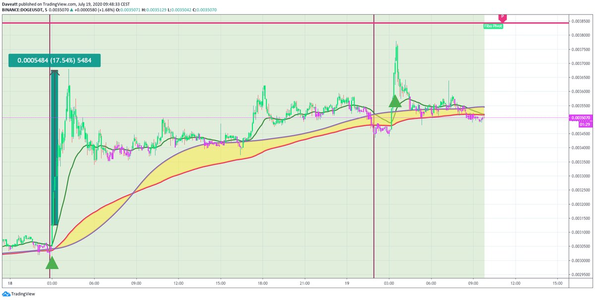Select the teal measurement flag showing 17.54%

pyautogui.click(x=55, y=60)
